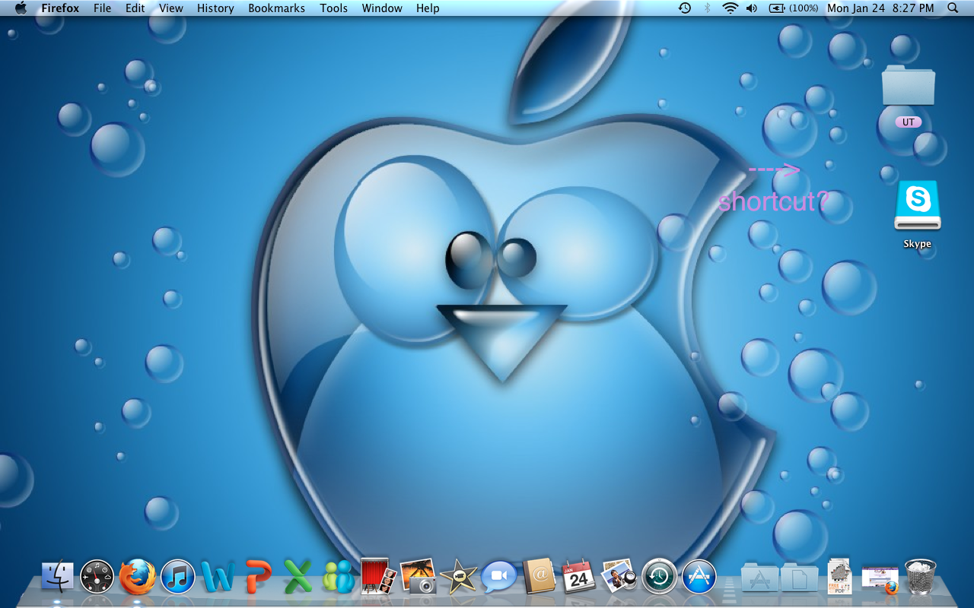Screen dimensions: 974x608
Task: Open the Trash in the Dock
Action: point(920,577)
